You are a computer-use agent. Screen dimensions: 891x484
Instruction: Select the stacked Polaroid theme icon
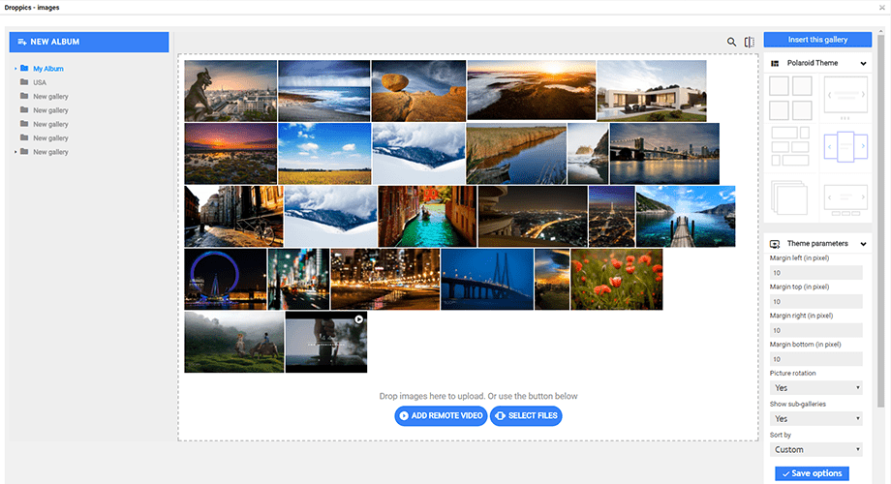click(x=790, y=198)
